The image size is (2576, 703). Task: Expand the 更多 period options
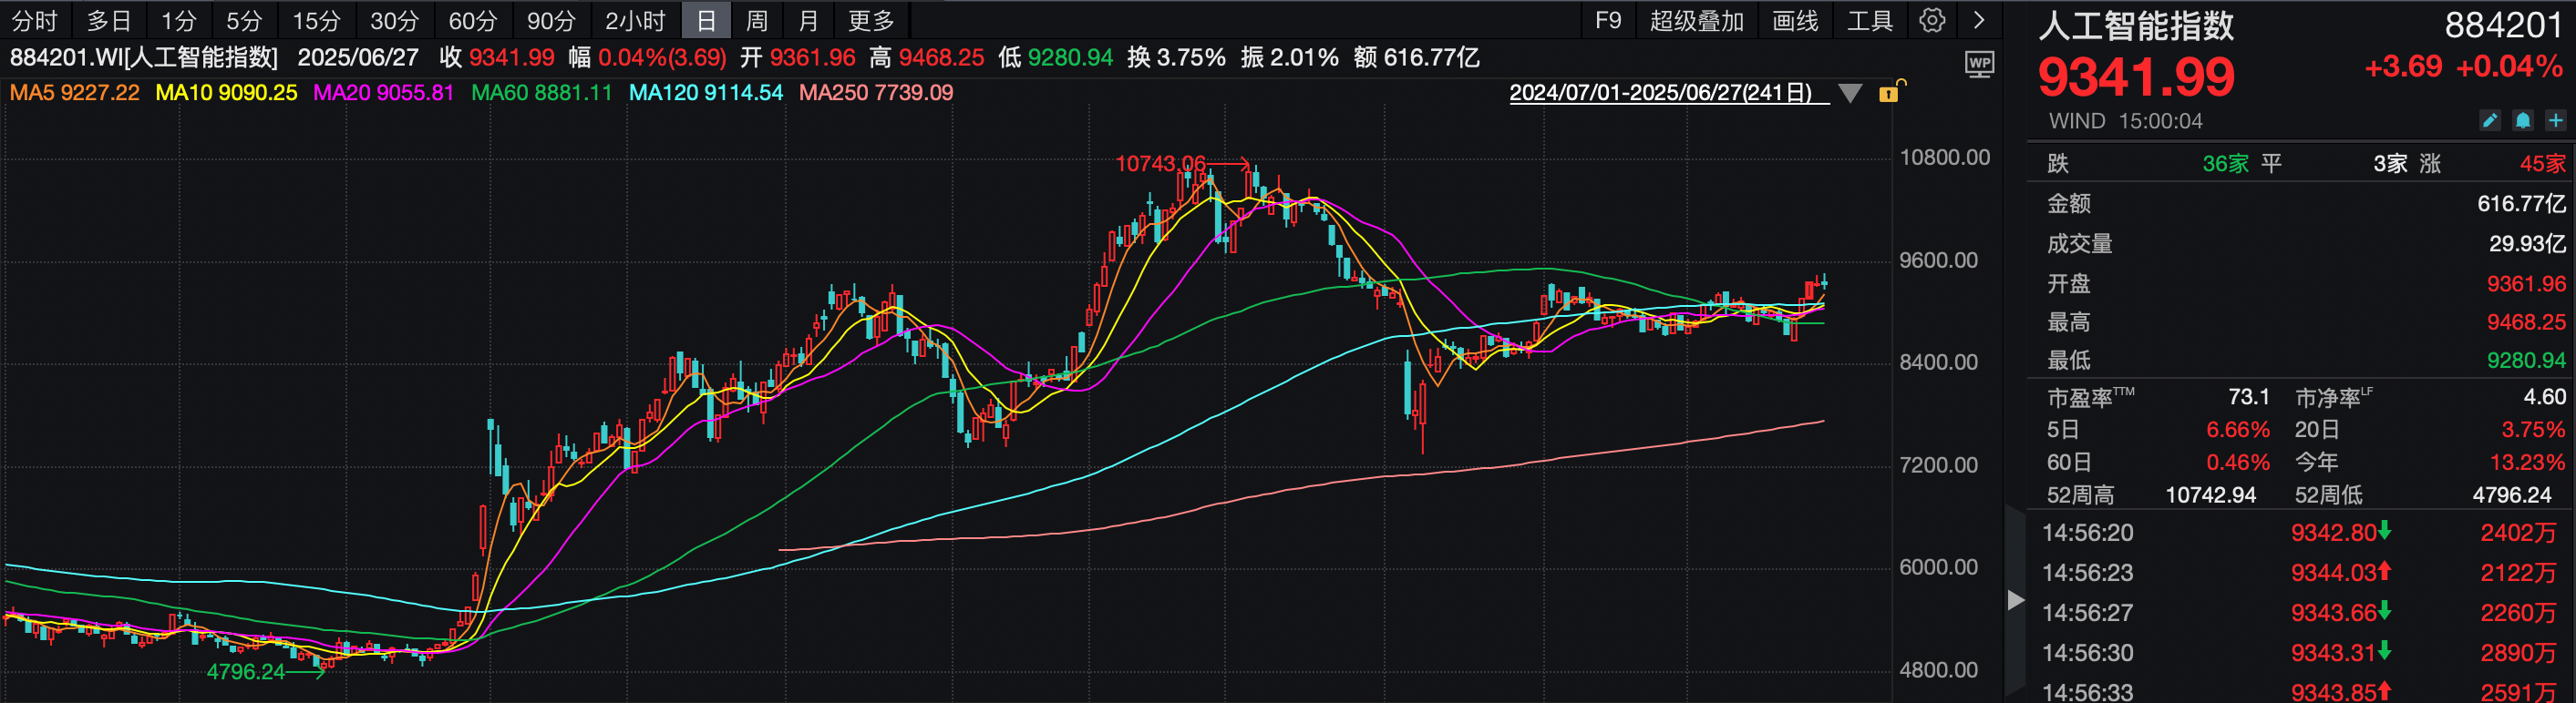pyautogui.click(x=871, y=20)
